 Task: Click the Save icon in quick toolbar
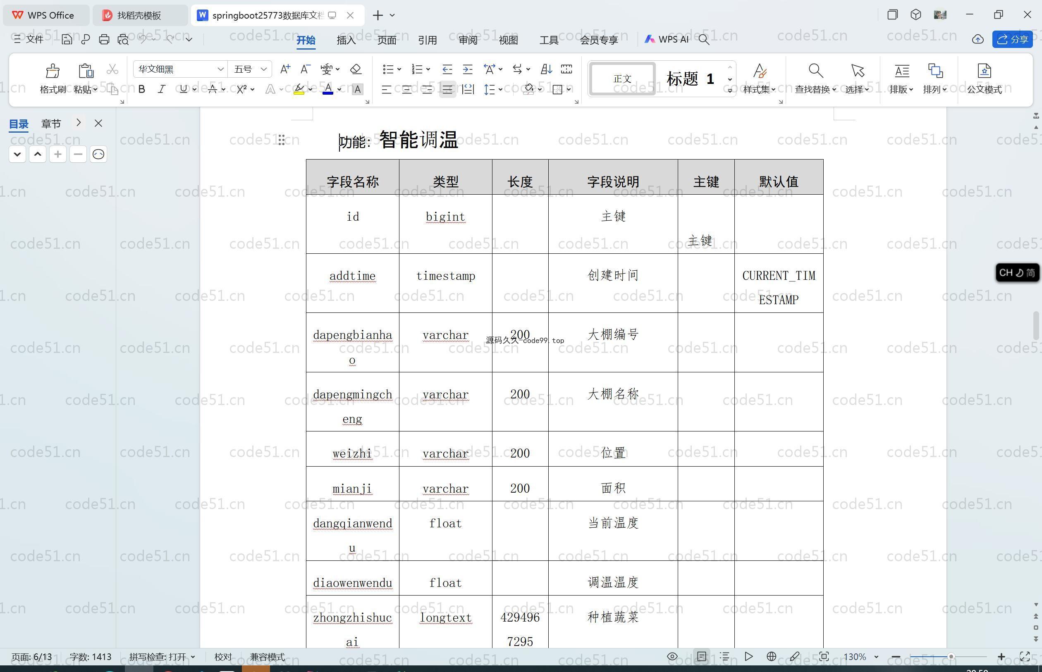[x=67, y=39]
